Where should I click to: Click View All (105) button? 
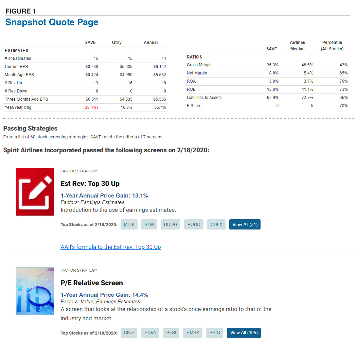(244, 333)
